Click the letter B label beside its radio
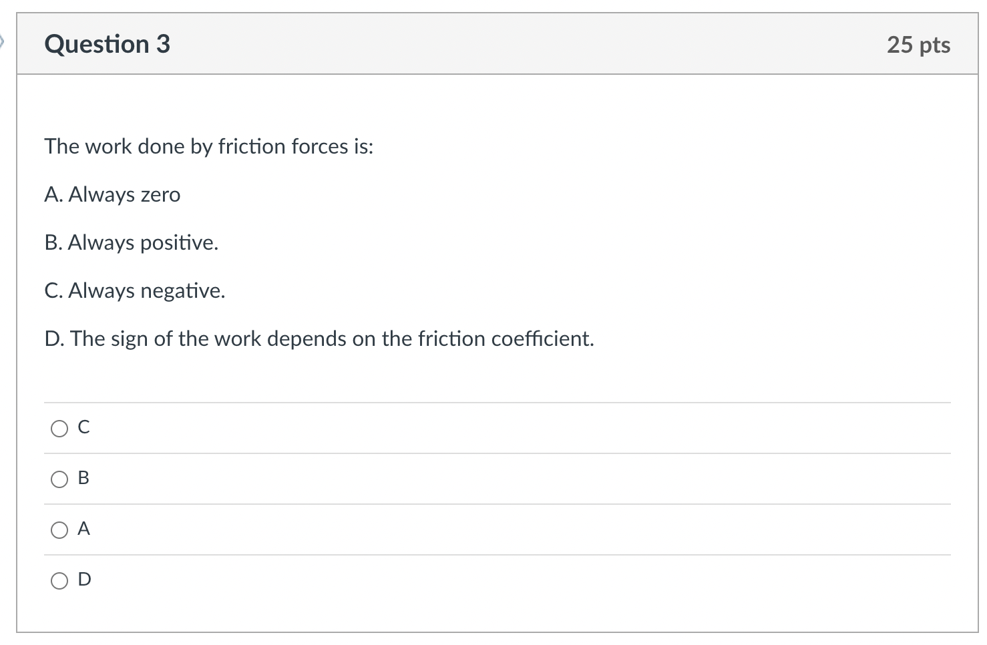 click(x=83, y=478)
